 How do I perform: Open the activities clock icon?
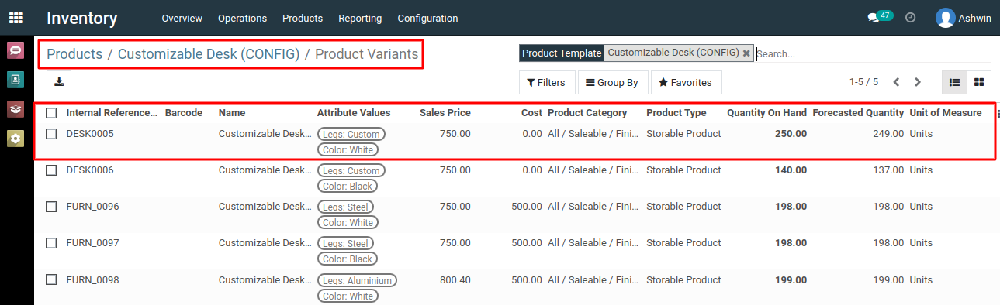pos(911,18)
